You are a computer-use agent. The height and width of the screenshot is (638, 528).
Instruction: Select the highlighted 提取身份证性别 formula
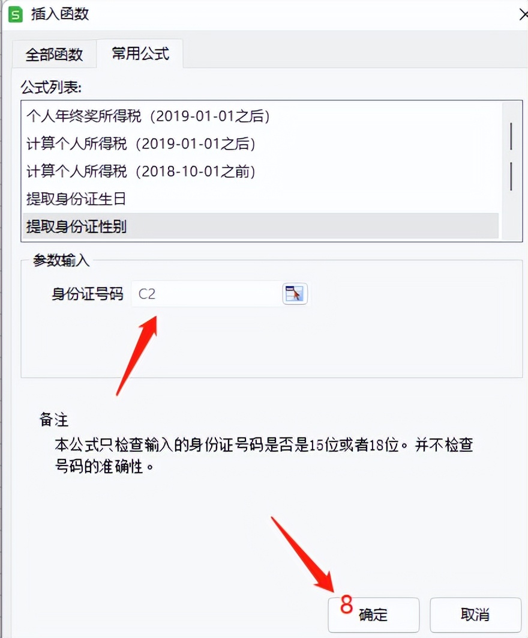[x=260, y=226]
